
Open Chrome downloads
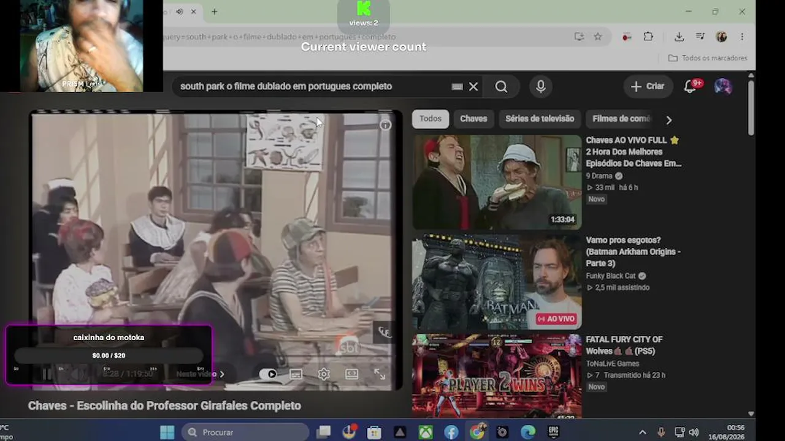679,37
